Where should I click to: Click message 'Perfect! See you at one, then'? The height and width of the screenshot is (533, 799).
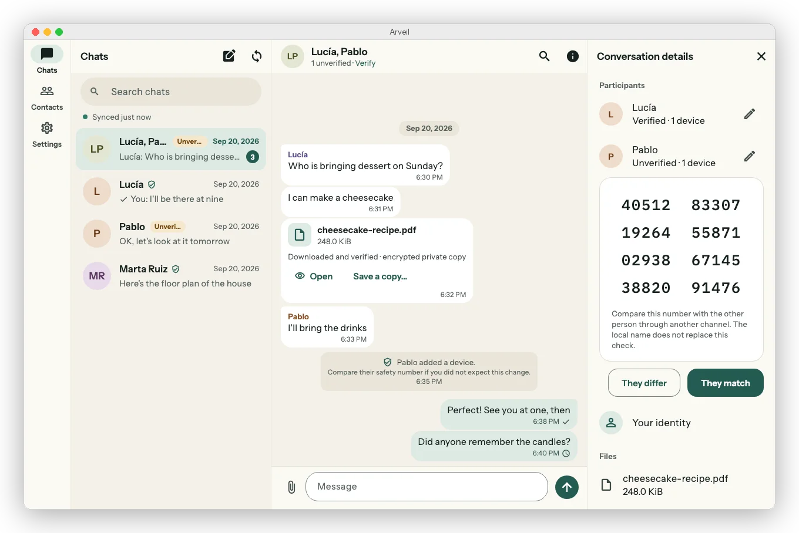click(509, 415)
